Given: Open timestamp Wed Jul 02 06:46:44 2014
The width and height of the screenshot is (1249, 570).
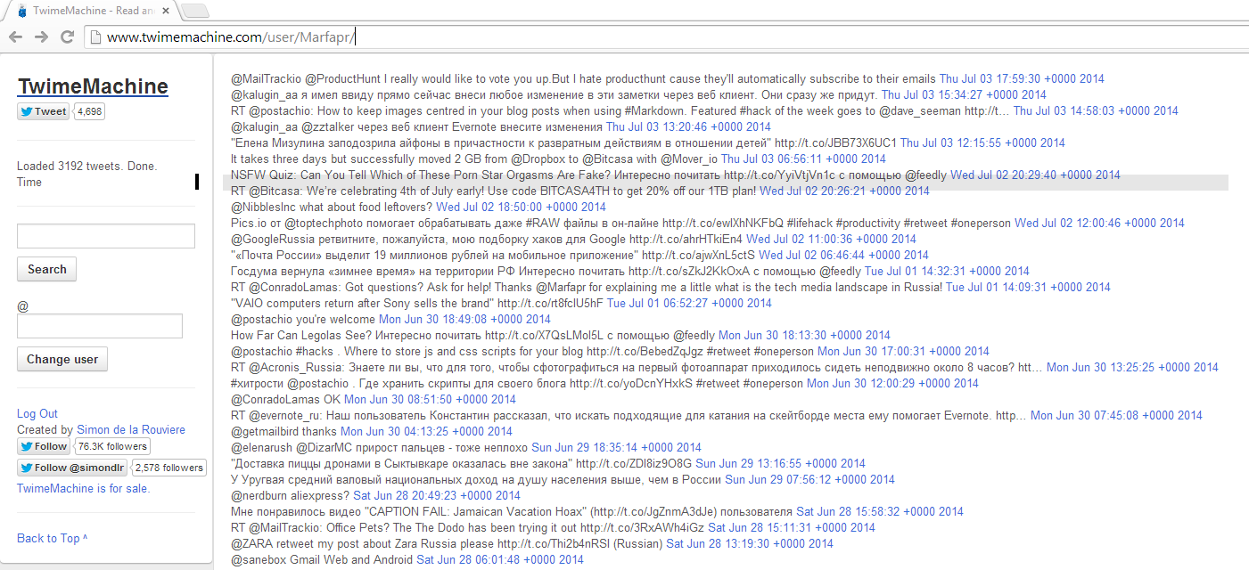Looking at the screenshot, I should pyautogui.click(x=843, y=255).
